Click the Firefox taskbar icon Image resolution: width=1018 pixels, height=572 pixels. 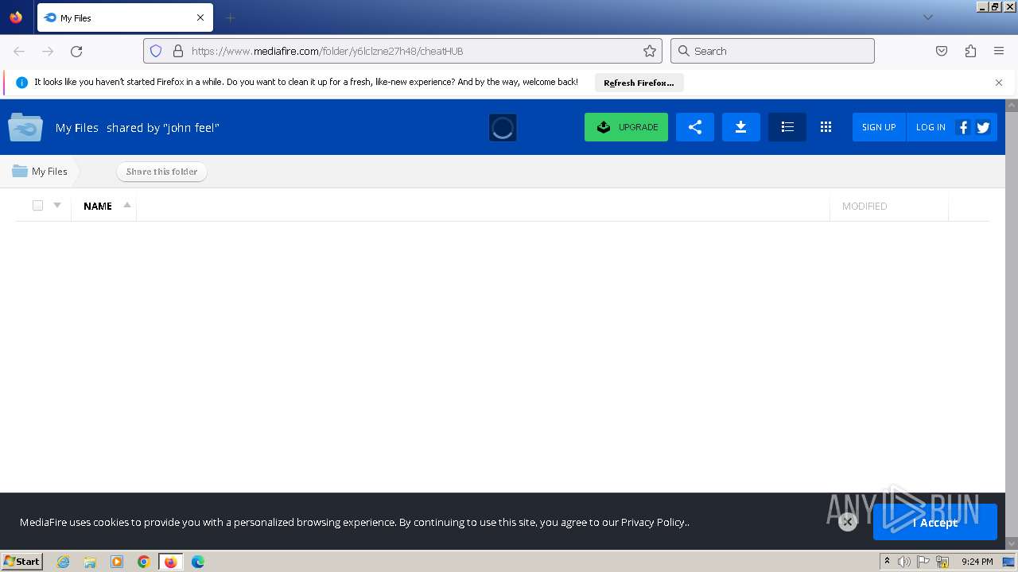pyautogui.click(x=171, y=562)
